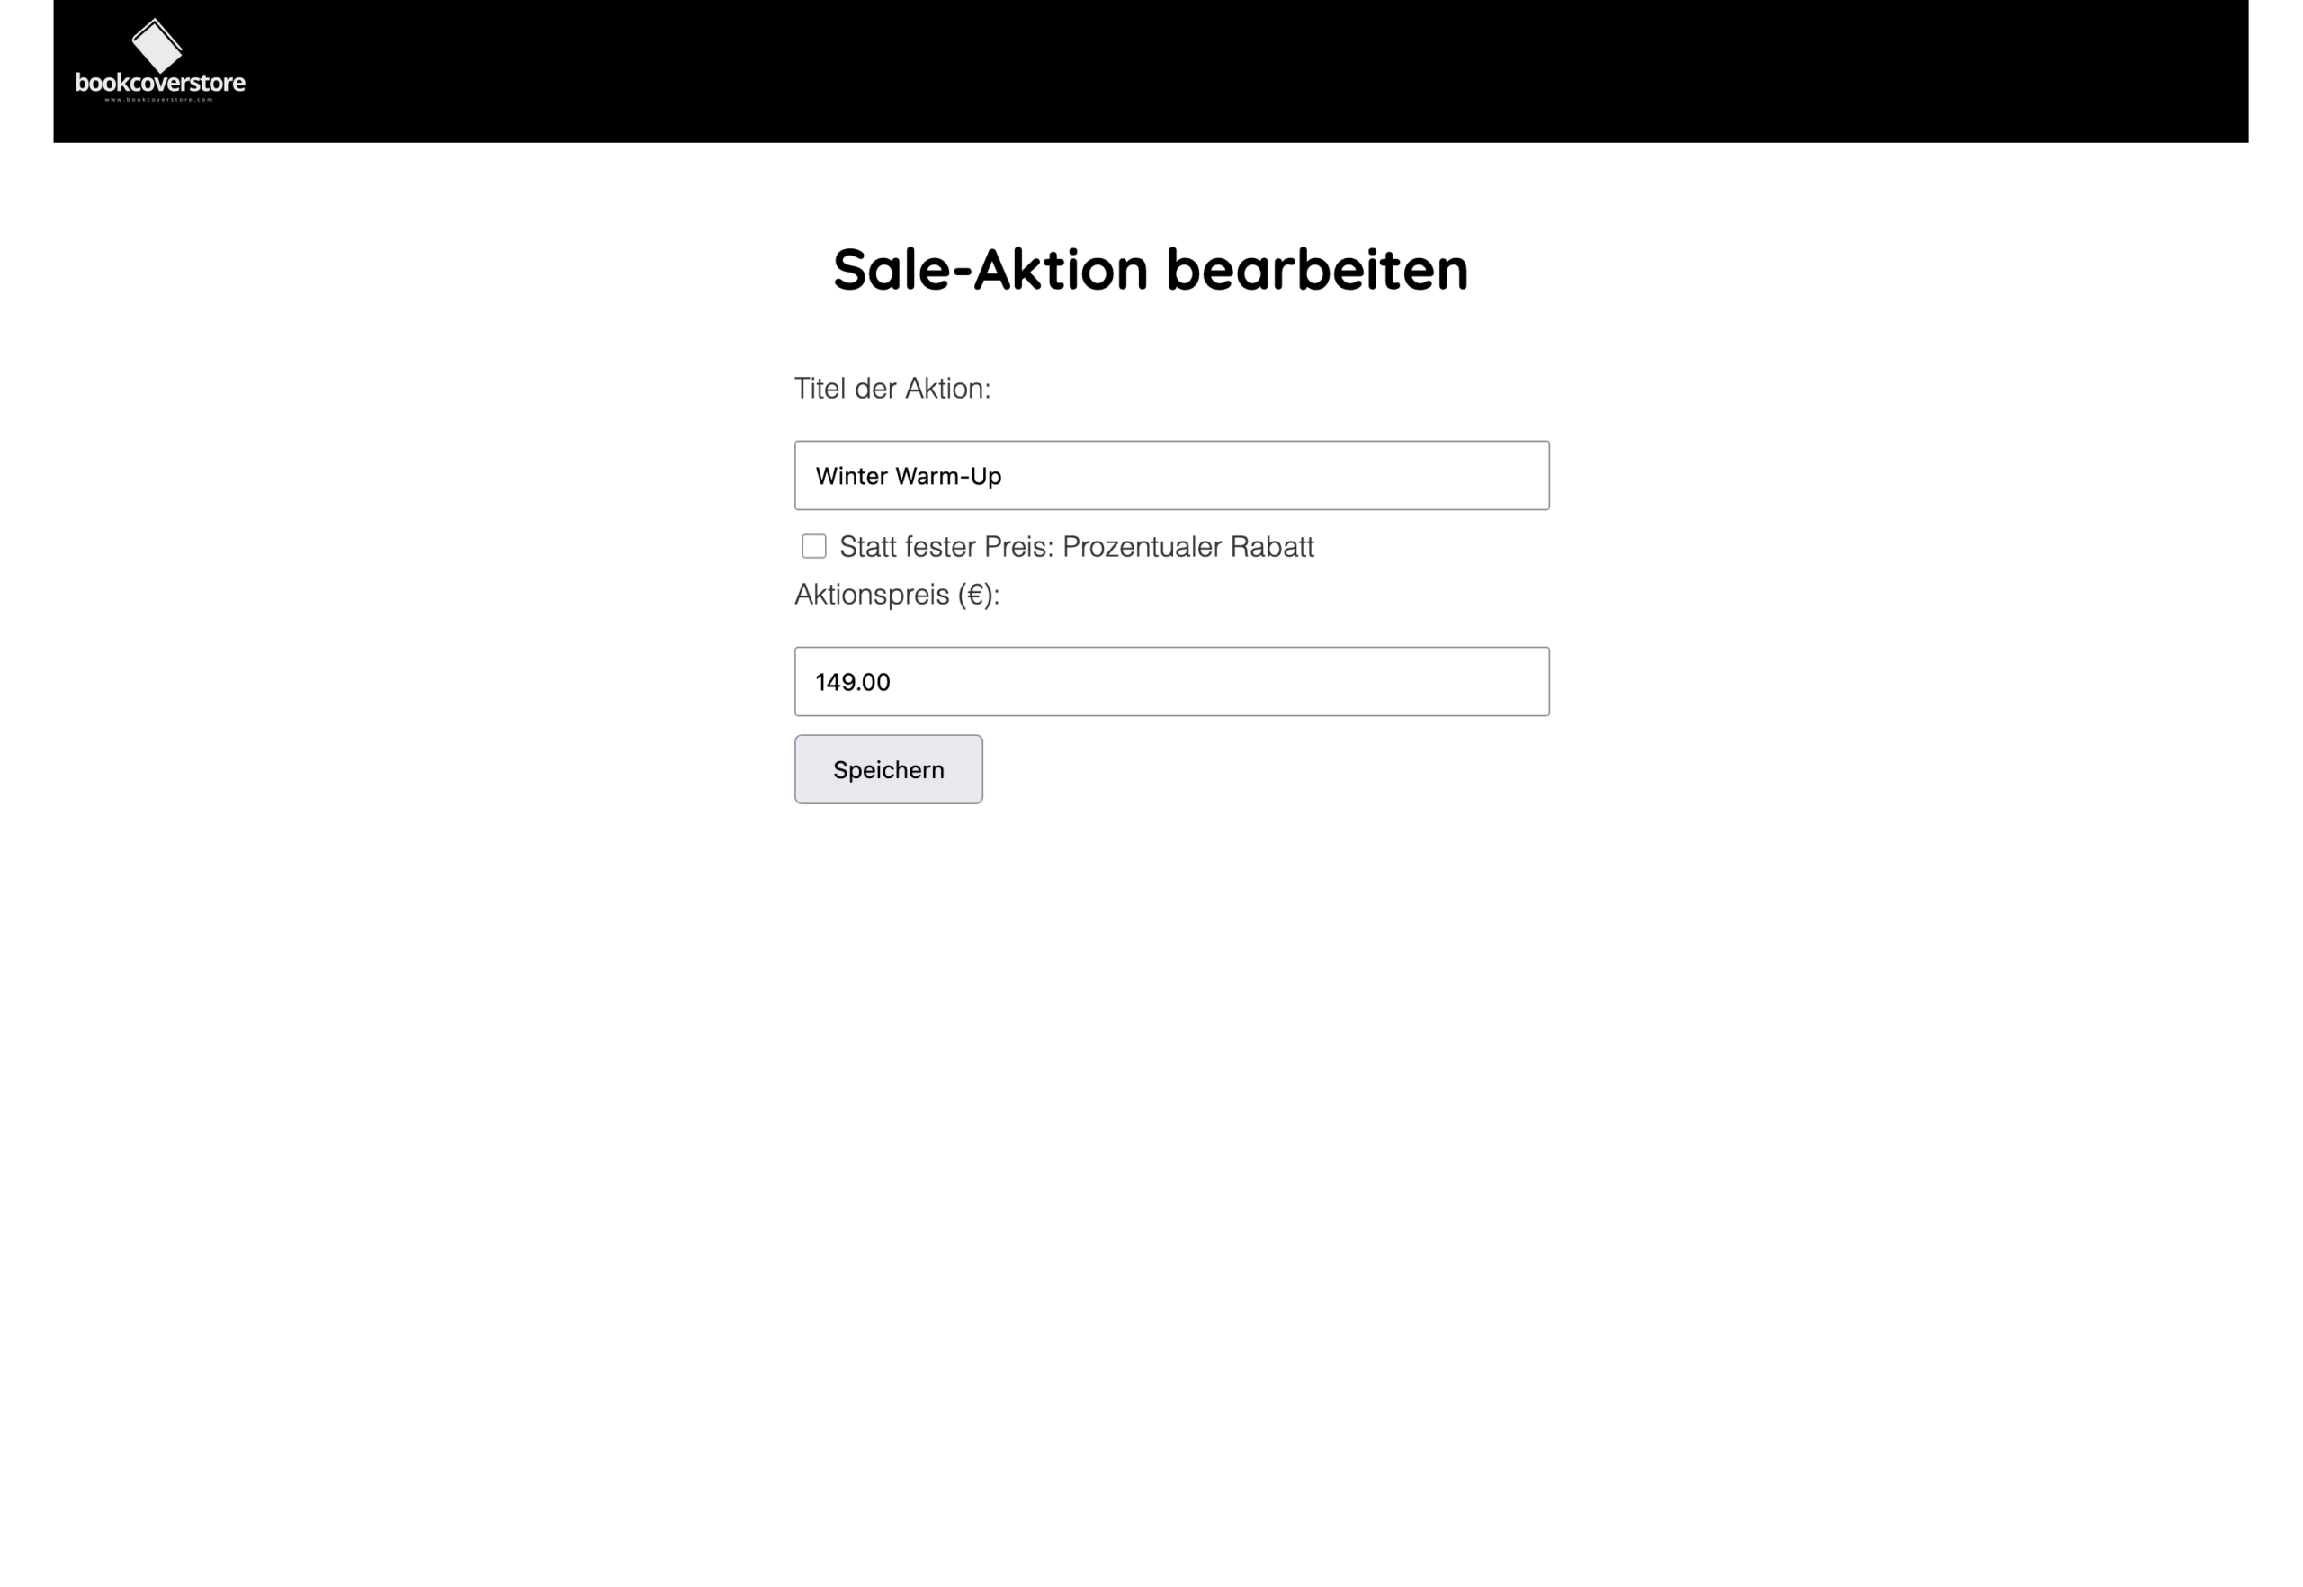Click the bookcoverstore wordmark text

click(x=160, y=83)
